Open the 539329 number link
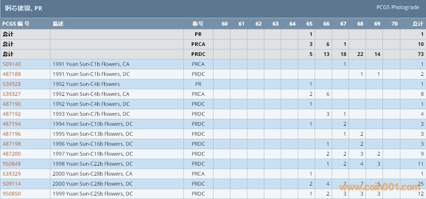The image size is (426, 199). pyautogui.click(x=11, y=174)
